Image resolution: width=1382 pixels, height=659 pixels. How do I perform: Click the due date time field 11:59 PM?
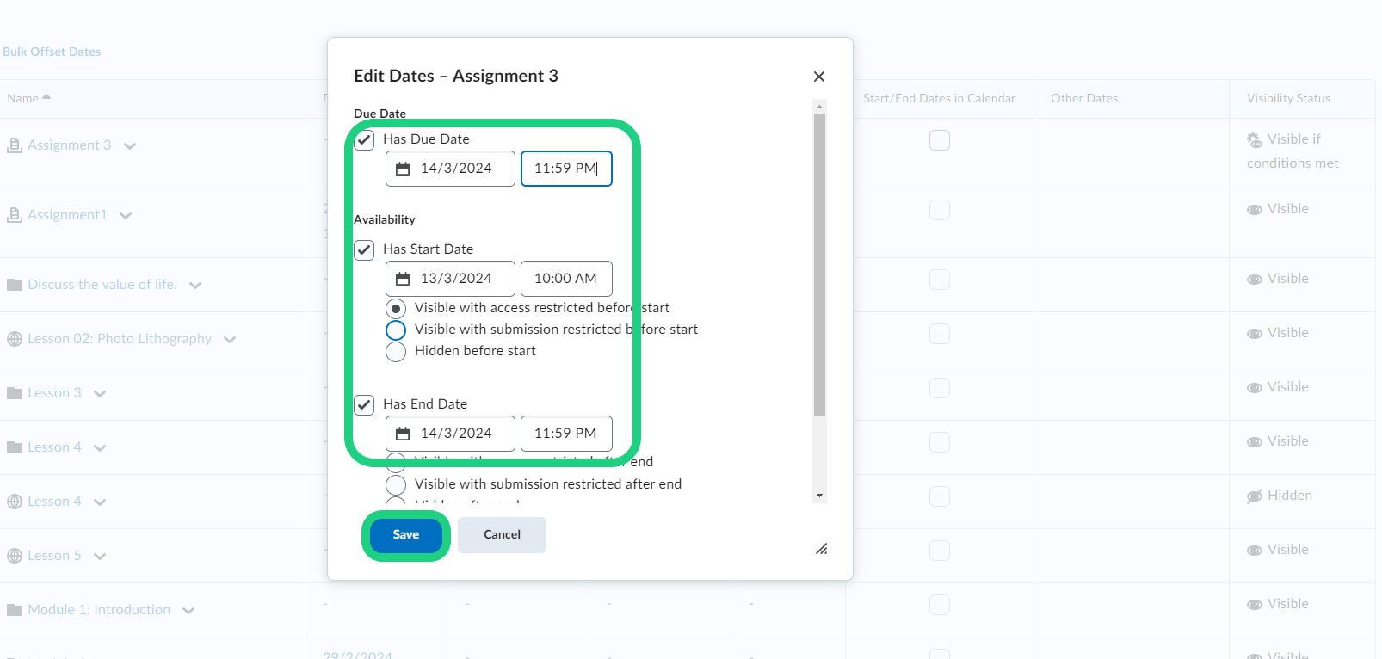point(565,169)
